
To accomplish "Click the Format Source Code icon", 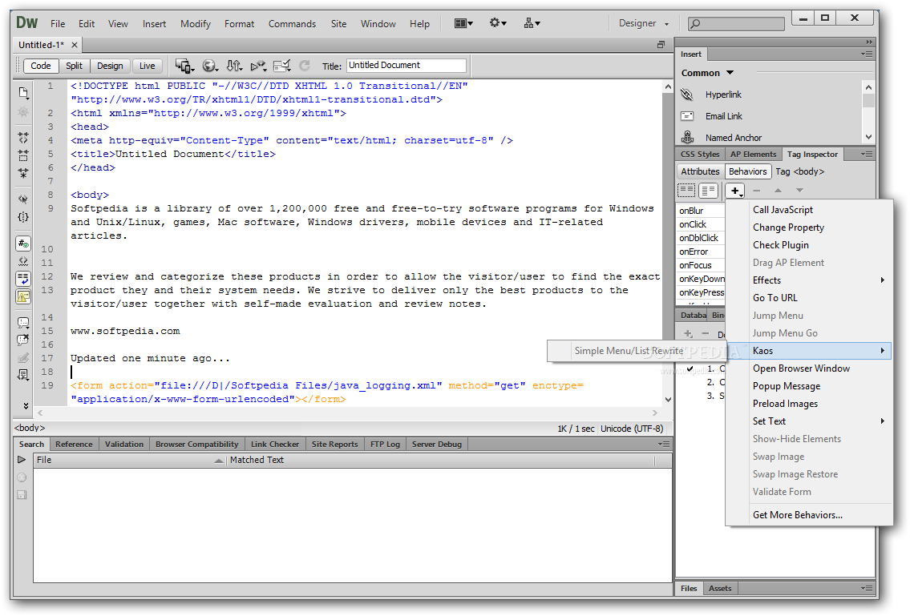I will coord(23,375).
